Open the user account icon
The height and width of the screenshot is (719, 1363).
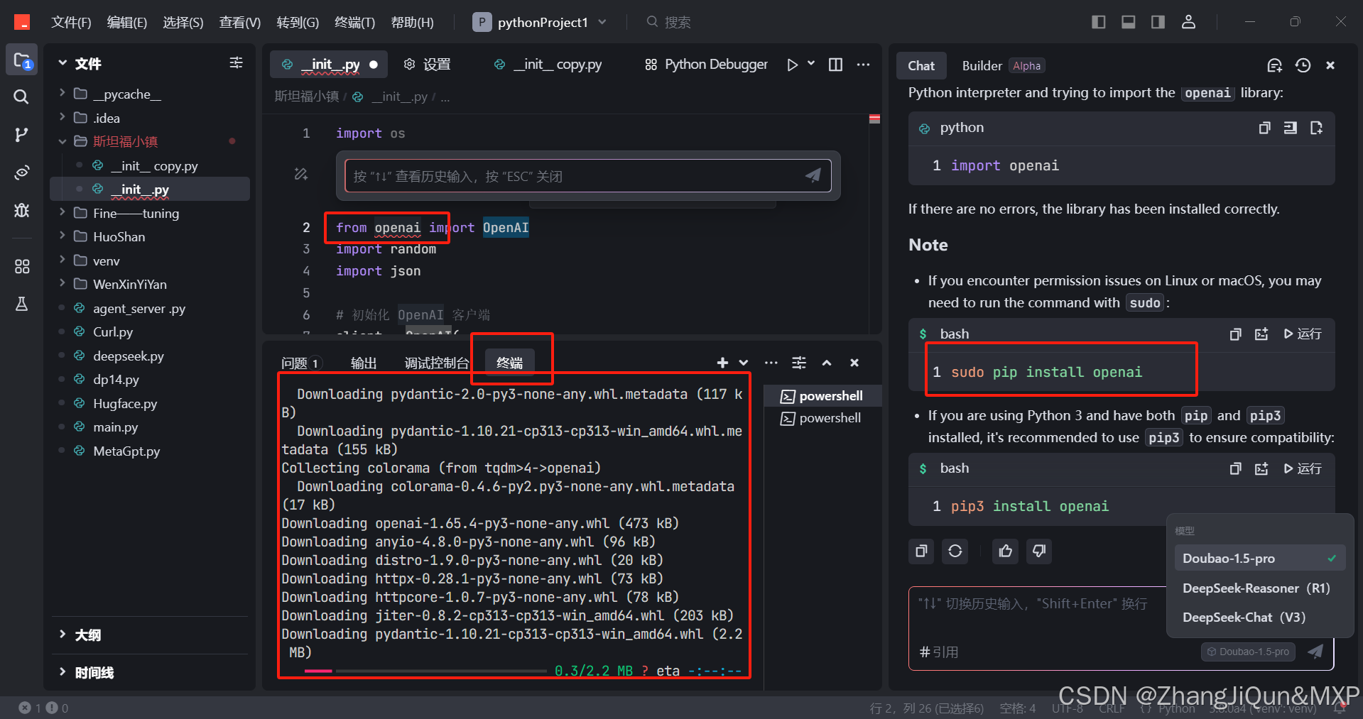pos(1188,22)
